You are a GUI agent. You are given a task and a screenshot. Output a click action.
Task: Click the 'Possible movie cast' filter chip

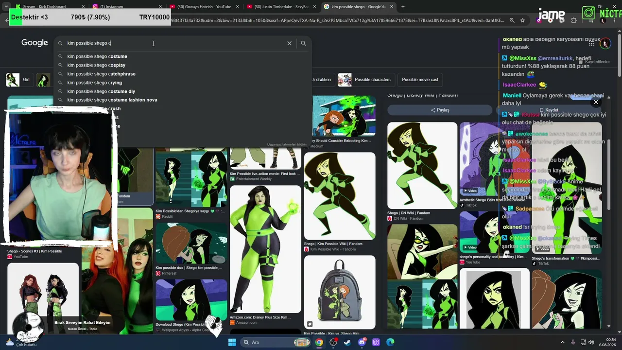pos(420,80)
